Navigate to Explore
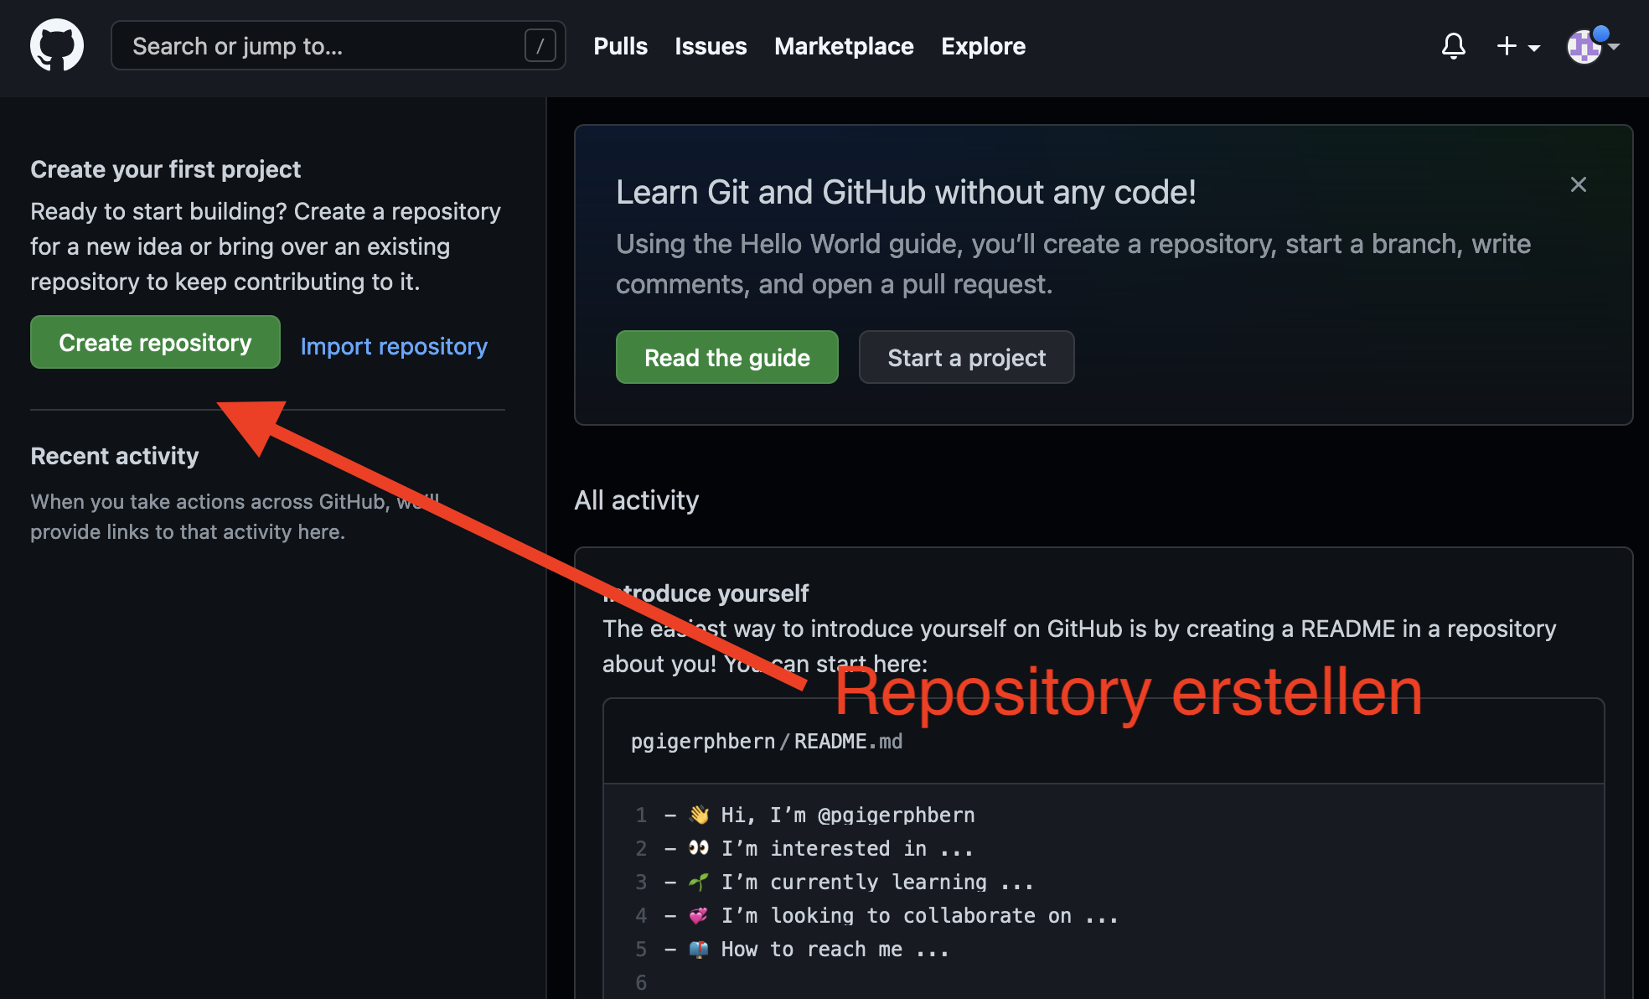1649x999 pixels. point(983,46)
